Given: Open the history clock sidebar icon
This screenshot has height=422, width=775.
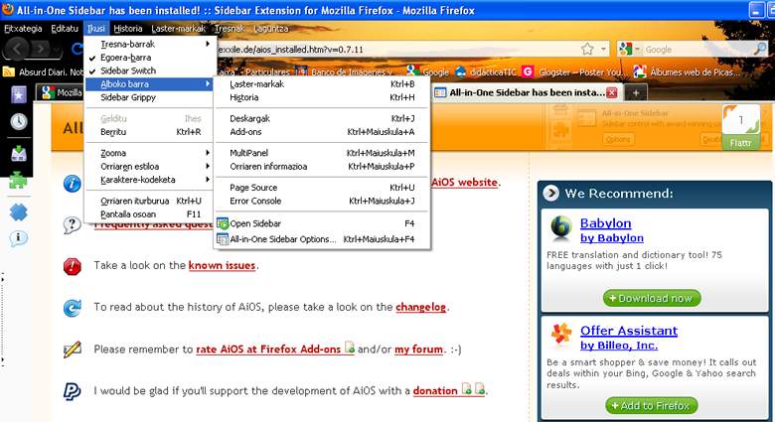Looking at the screenshot, I should pyautogui.click(x=19, y=121).
